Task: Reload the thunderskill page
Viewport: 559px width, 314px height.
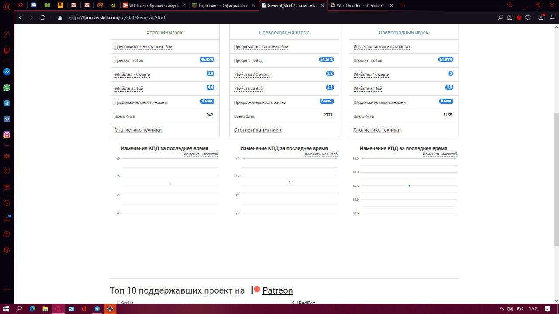Action: point(43,17)
